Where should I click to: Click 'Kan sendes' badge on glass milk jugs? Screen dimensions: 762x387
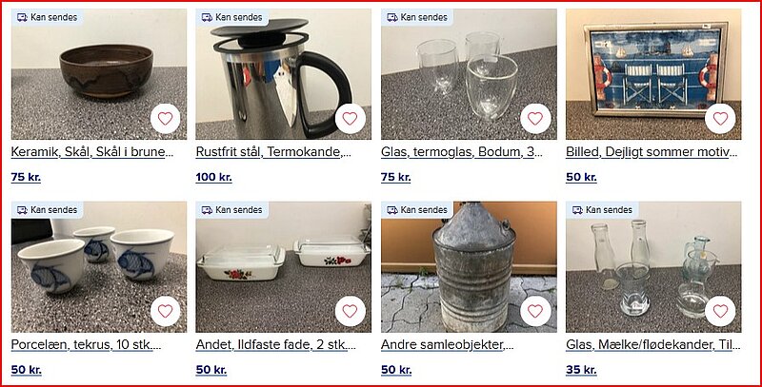[602, 210]
